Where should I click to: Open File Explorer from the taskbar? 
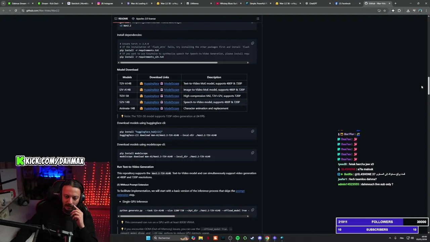click(201, 238)
